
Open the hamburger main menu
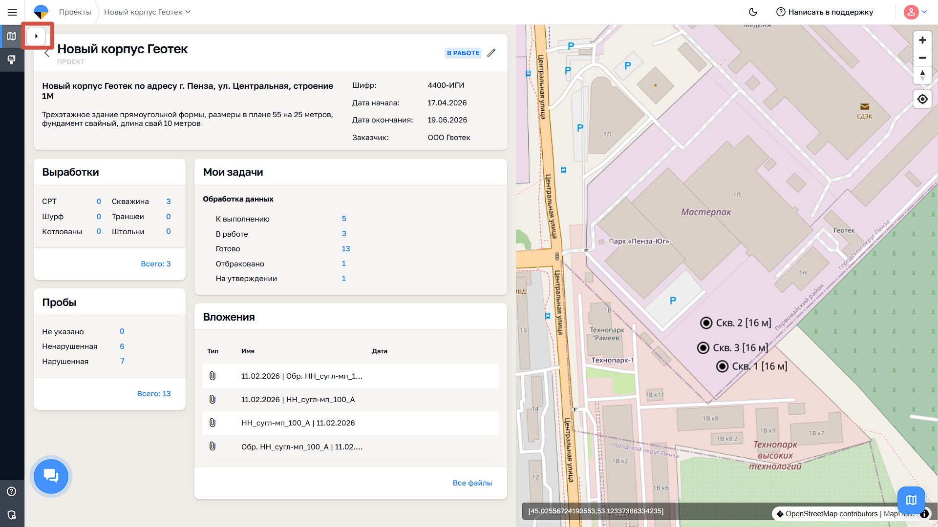point(12,12)
